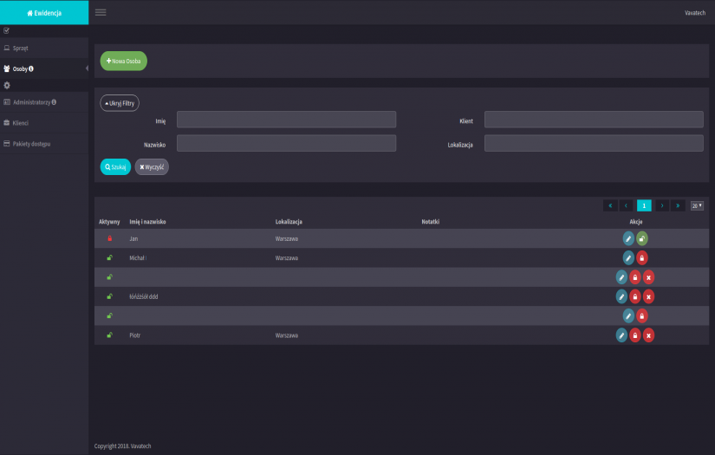
Task: Click the Szukaj search button
Action: pos(115,167)
